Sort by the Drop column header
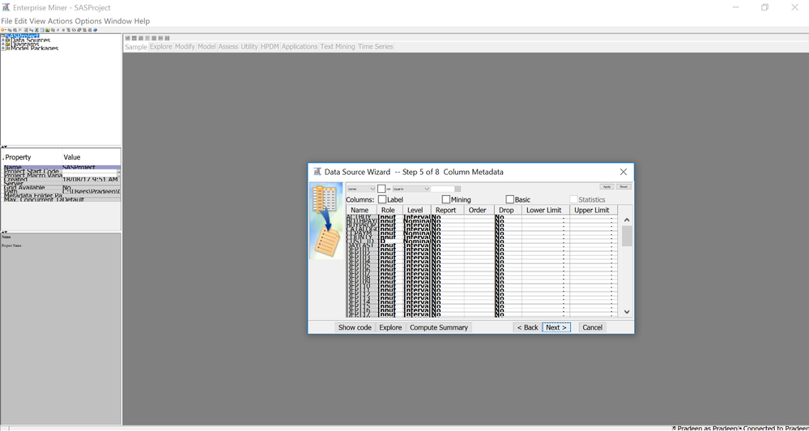809x431 pixels. pos(507,210)
